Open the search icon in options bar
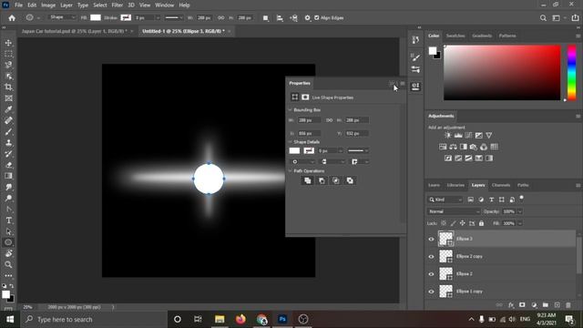The width and height of the screenshot is (583, 328). [x=543, y=18]
